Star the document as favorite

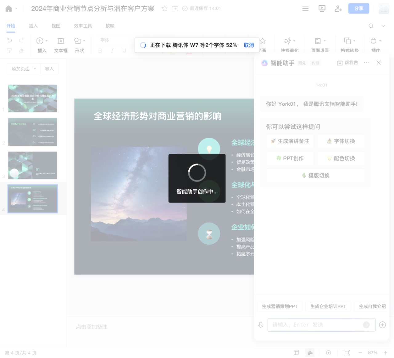[x=165, y=9]
